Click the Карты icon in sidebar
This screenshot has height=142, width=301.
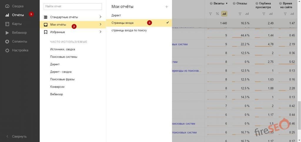point(7,24)
